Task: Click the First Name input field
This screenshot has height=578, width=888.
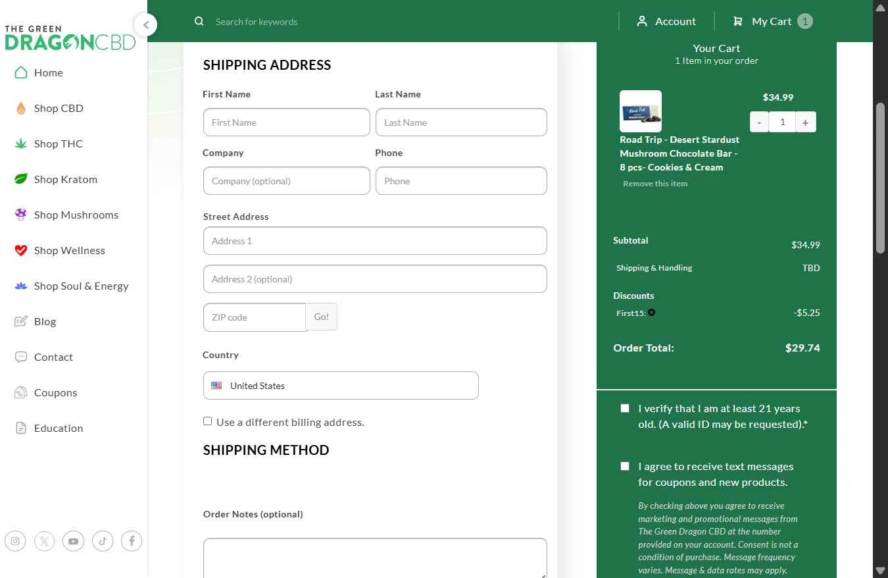Action: pos(286,122)
